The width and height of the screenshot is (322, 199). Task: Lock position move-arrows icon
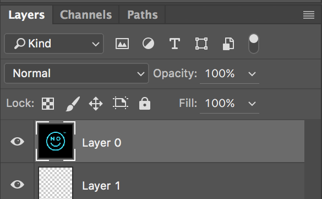click(96, 104)
